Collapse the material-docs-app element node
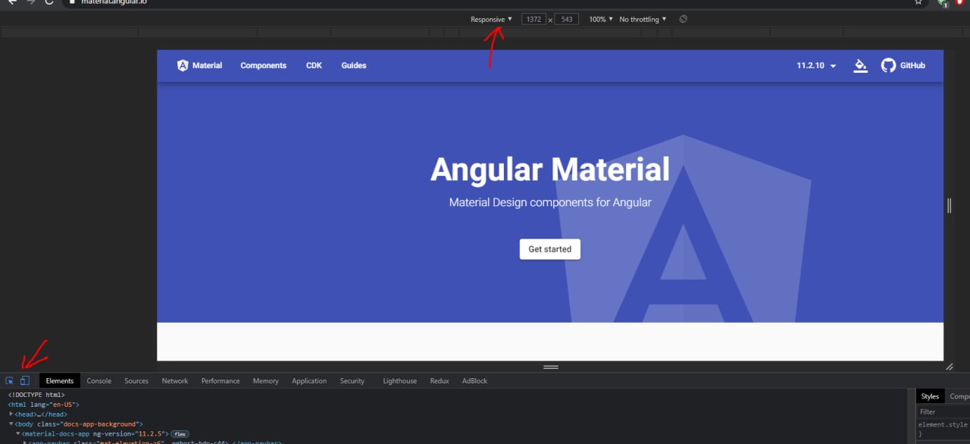This screenshot has width=970, height=444. pyautogui.click(x=18, y=433)
